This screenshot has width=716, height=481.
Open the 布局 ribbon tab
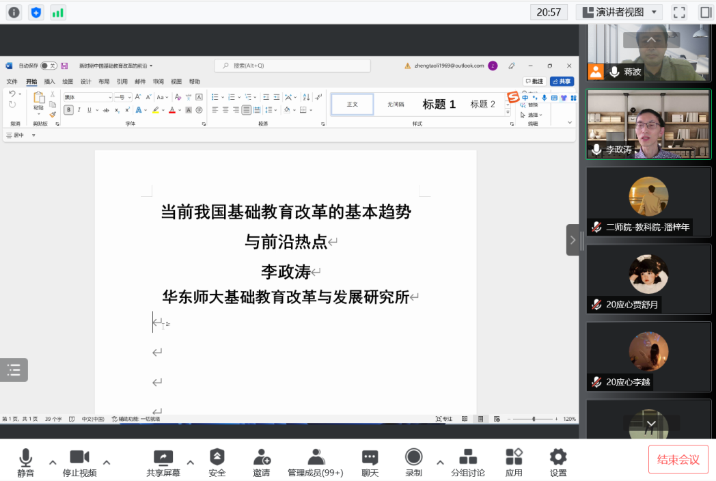[104, 81]
